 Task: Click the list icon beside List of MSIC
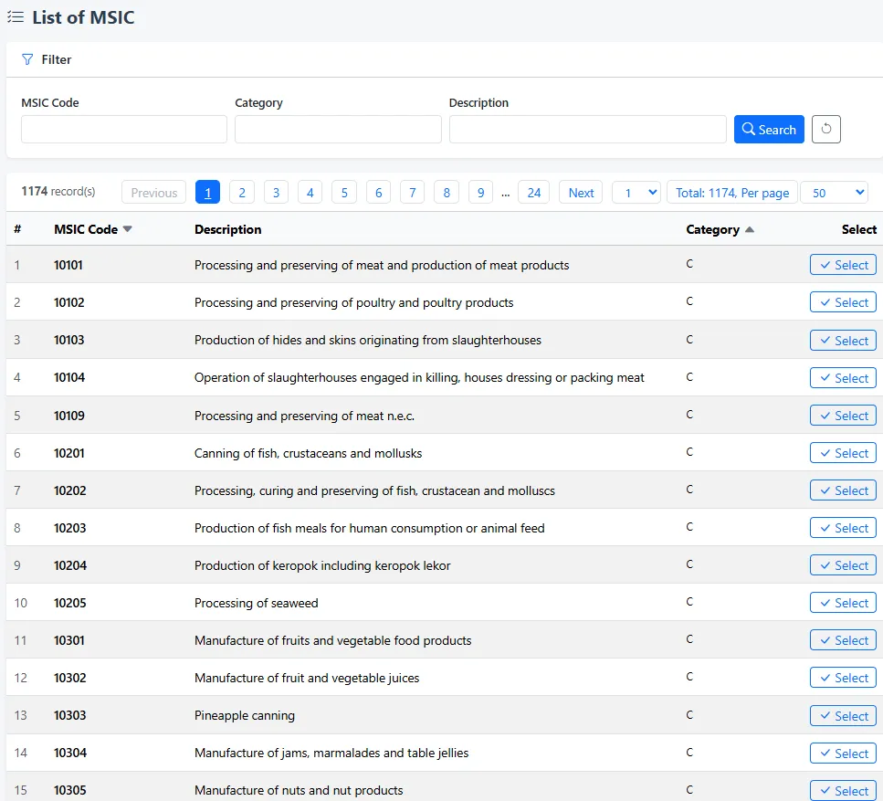click(x=16, y=17)
